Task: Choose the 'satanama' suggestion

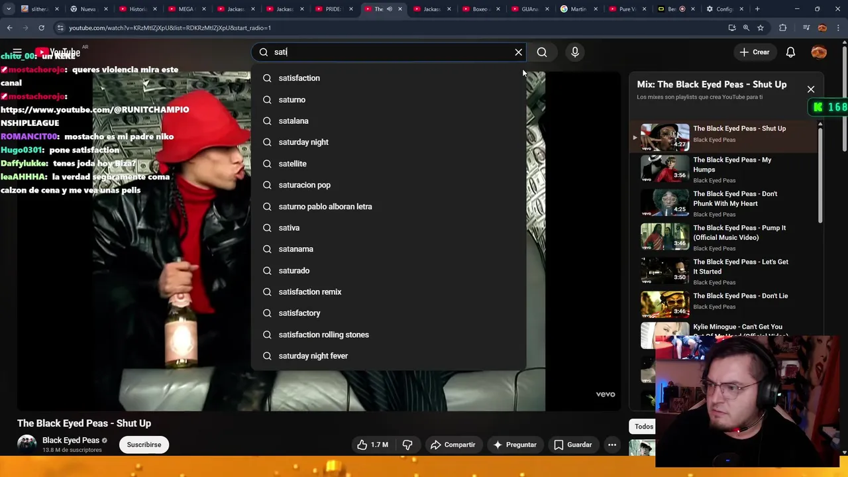Action: click(x=388, y=249)
